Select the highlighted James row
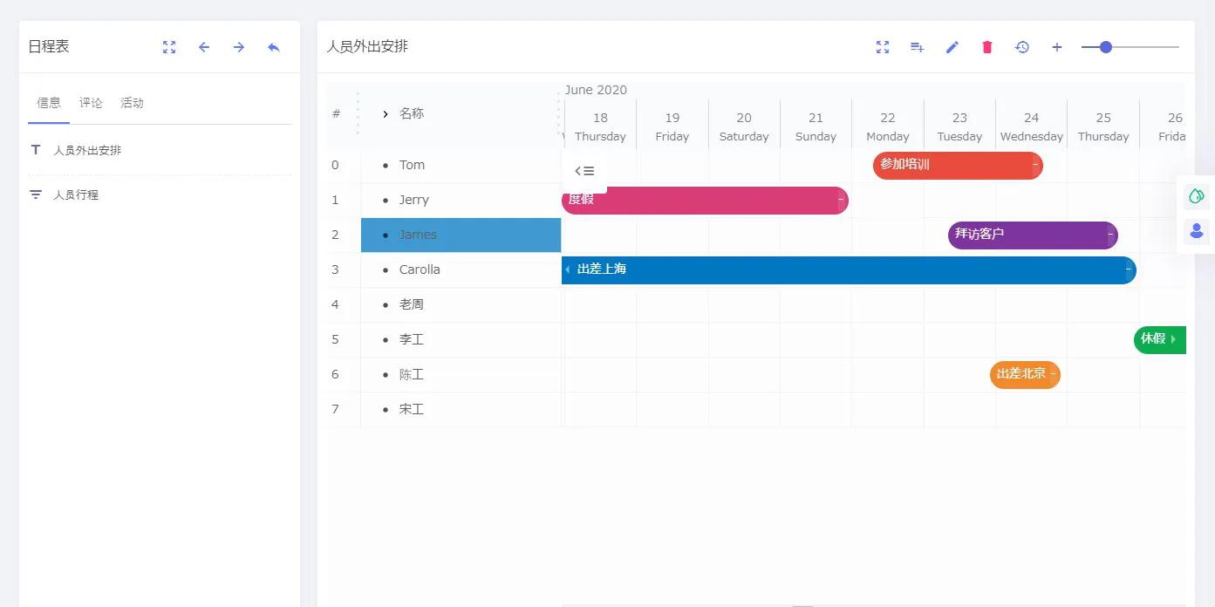 tap(461, 235)
